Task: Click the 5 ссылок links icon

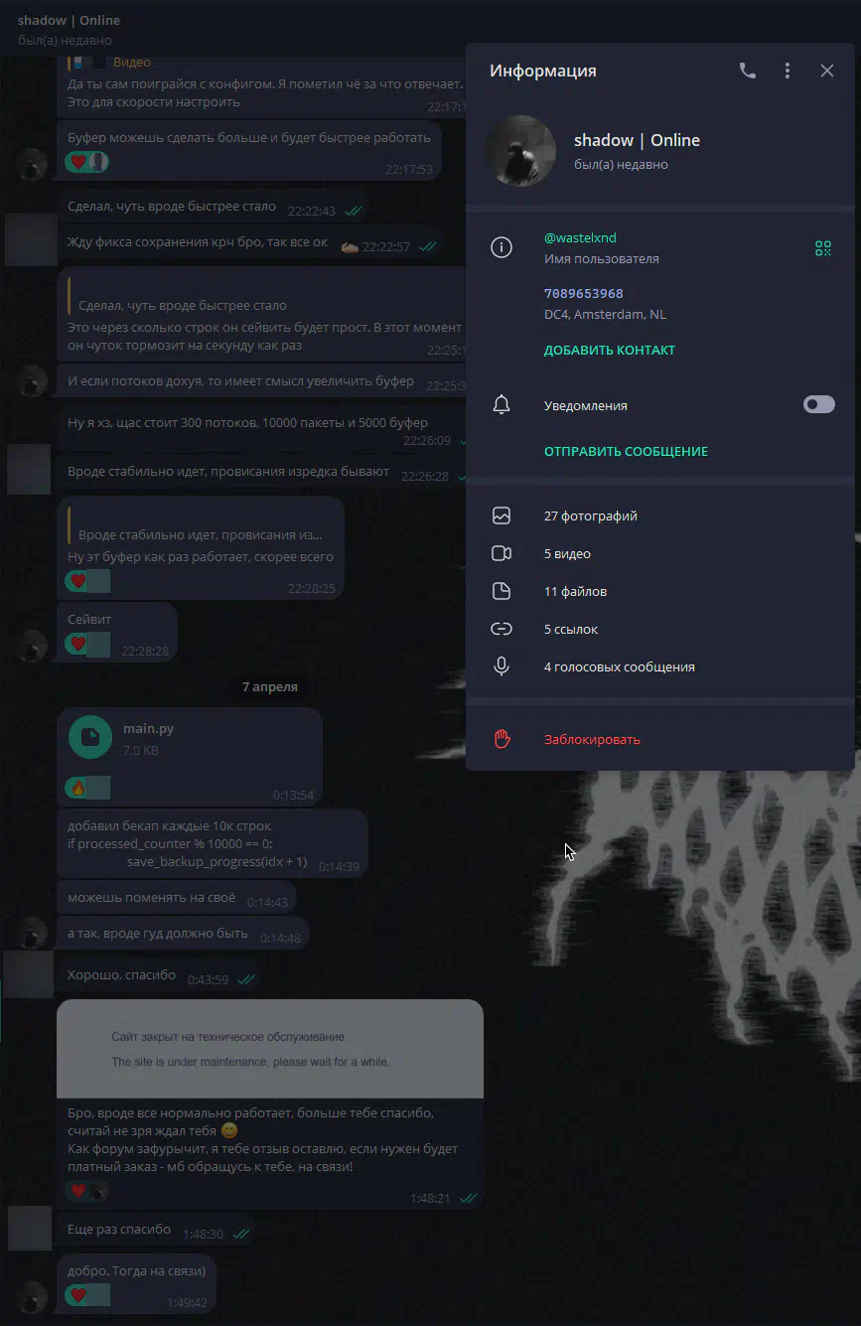Action: coord(502,629)
